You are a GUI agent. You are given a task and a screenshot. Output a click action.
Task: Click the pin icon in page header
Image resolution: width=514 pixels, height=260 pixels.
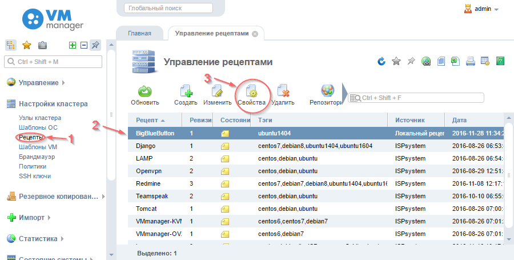tap(411, 61)
